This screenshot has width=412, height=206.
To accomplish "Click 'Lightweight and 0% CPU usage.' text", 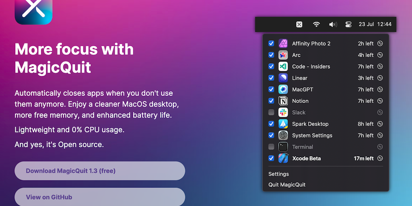I will click(69, 130).
